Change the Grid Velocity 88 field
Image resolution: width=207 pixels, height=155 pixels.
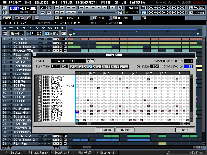(188, 67)
